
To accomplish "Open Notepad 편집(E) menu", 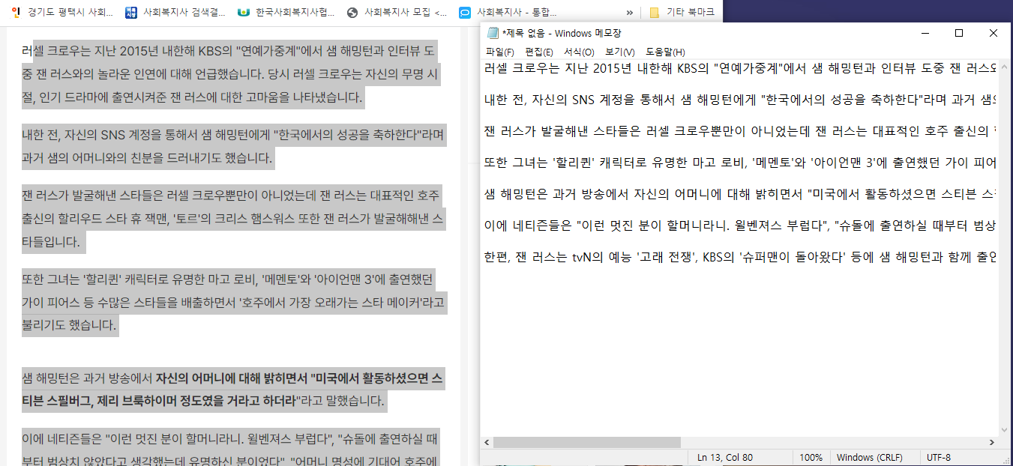I will [x=539, y=52].
